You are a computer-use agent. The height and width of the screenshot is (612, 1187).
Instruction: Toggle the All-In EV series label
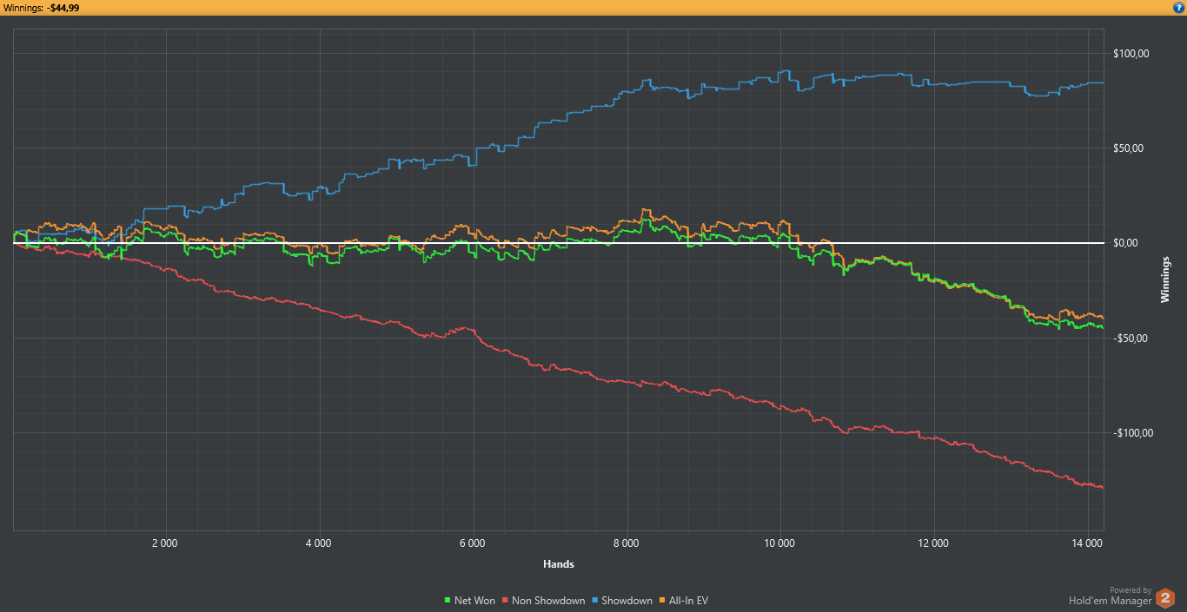[687, 601]
